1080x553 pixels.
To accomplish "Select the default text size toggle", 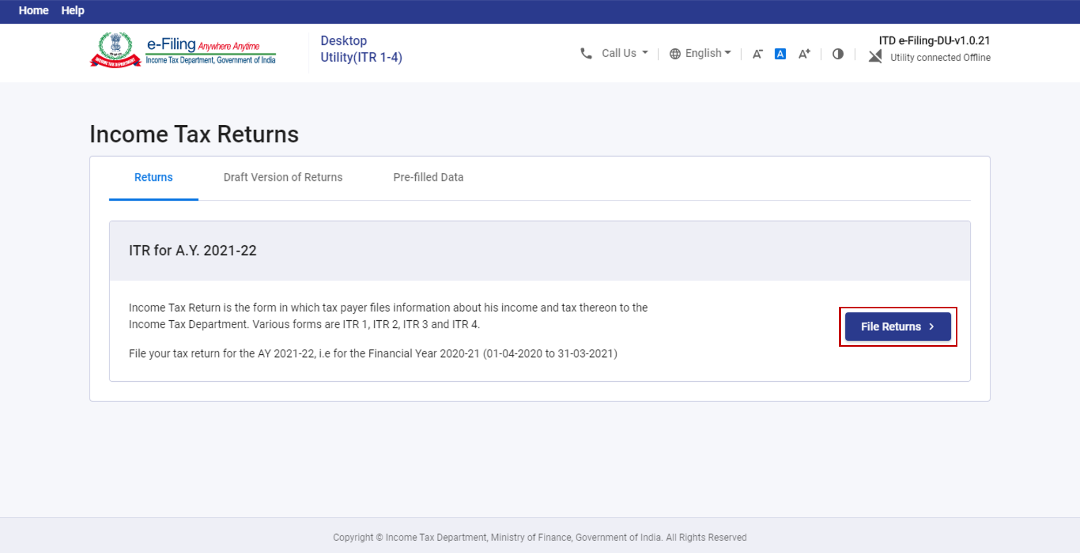I will point(780,53).
